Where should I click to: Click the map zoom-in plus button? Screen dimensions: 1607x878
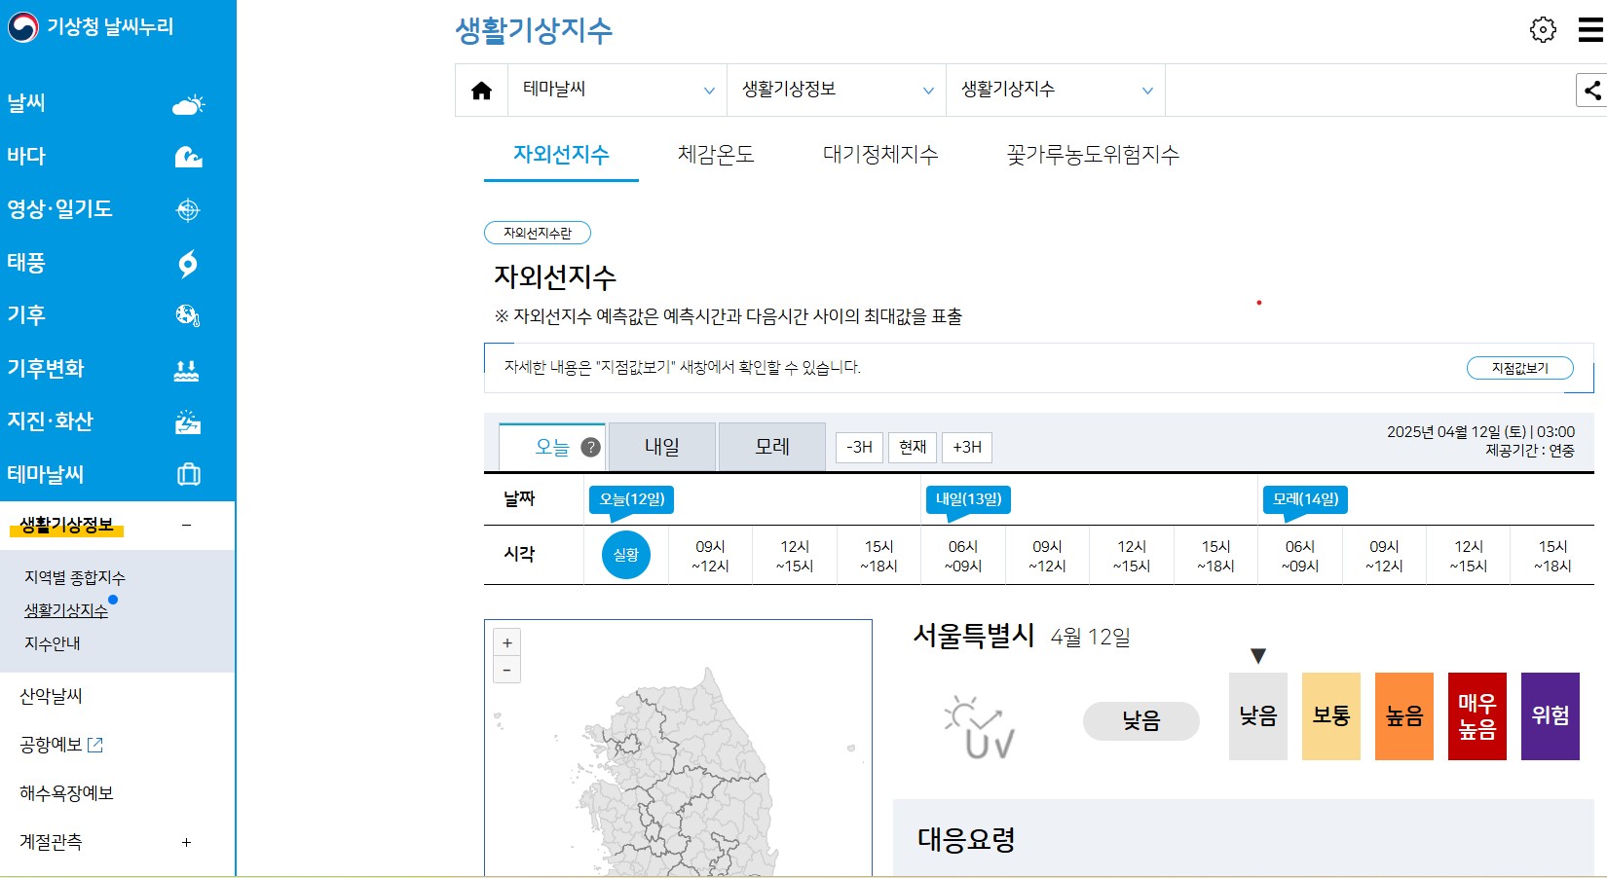[x=506, y=641]
